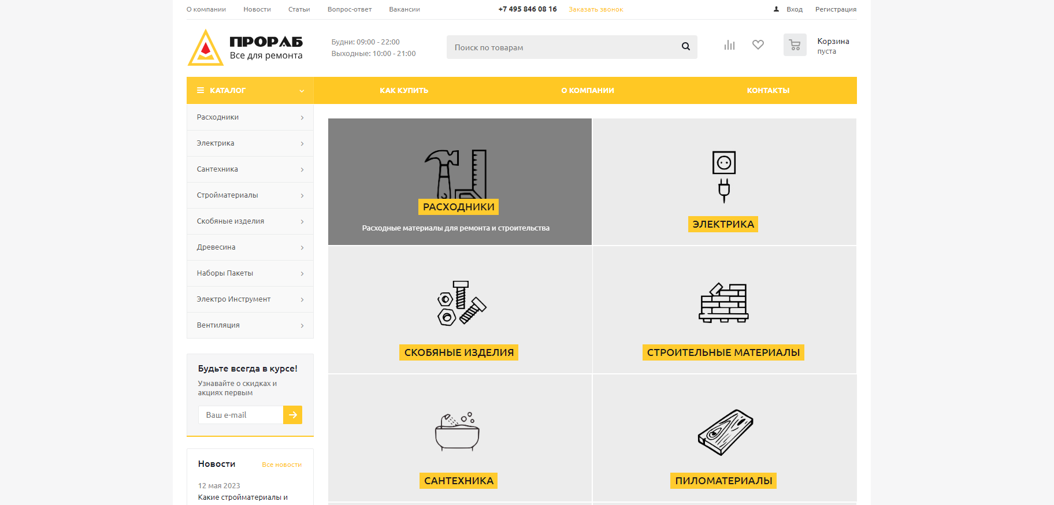Open the Пиломатериалы category label
Image resolution: width=1054 pixels, height=505 pixels.
click(x=723, y=481)
